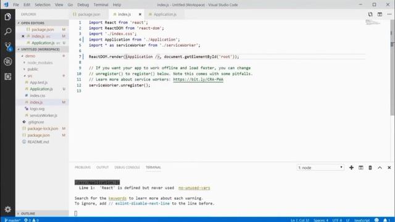The image size is (395, 222).
Task: Open the Terminal menu
Action: coord(101,5)
